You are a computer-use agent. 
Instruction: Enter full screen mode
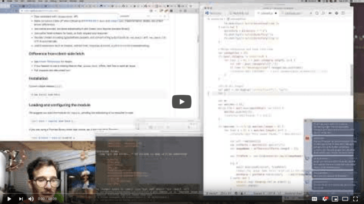coord(355,199)
